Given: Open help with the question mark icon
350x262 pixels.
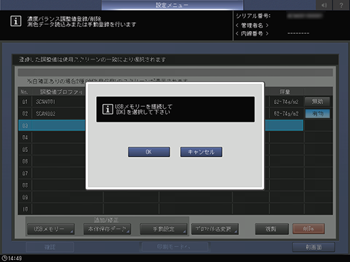Looking at the screenshot, I should coord(341,5).
